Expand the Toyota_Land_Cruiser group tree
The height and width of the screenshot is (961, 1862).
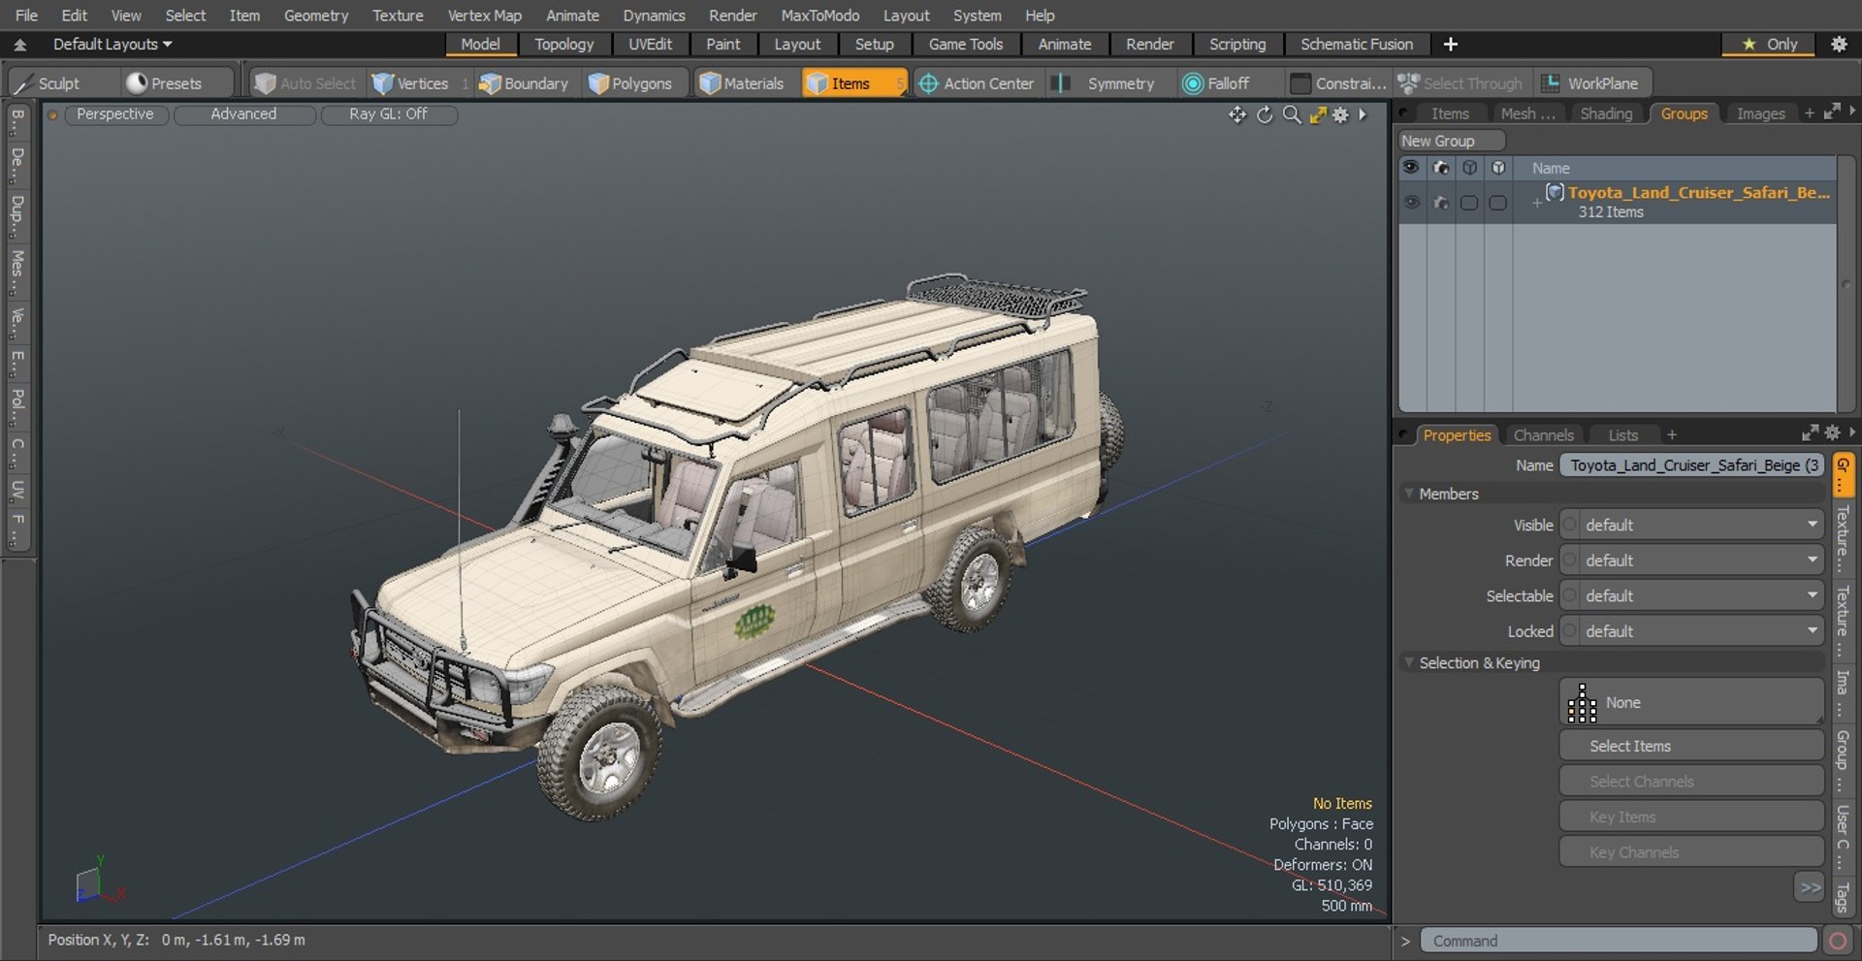pyautogui.click(x=1536, y=203)
